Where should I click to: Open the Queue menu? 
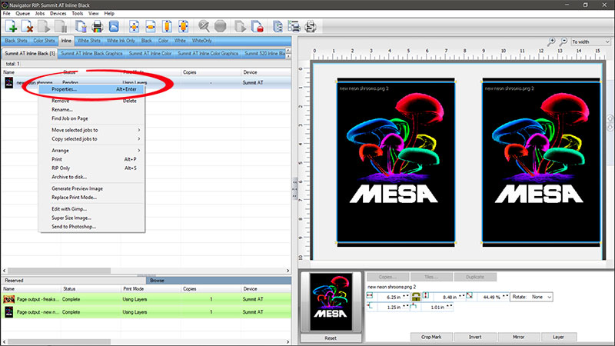(23, 13)
